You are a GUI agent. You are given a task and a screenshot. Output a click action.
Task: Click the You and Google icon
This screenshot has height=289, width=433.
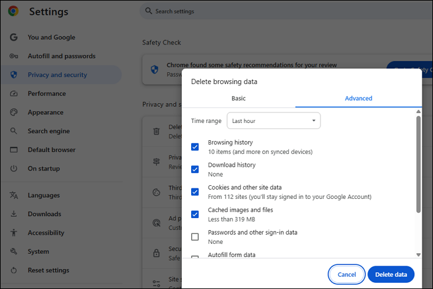pyautogui.click(x=14, y=37)
